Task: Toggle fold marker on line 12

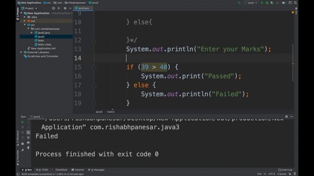Action: coord(94,40)
